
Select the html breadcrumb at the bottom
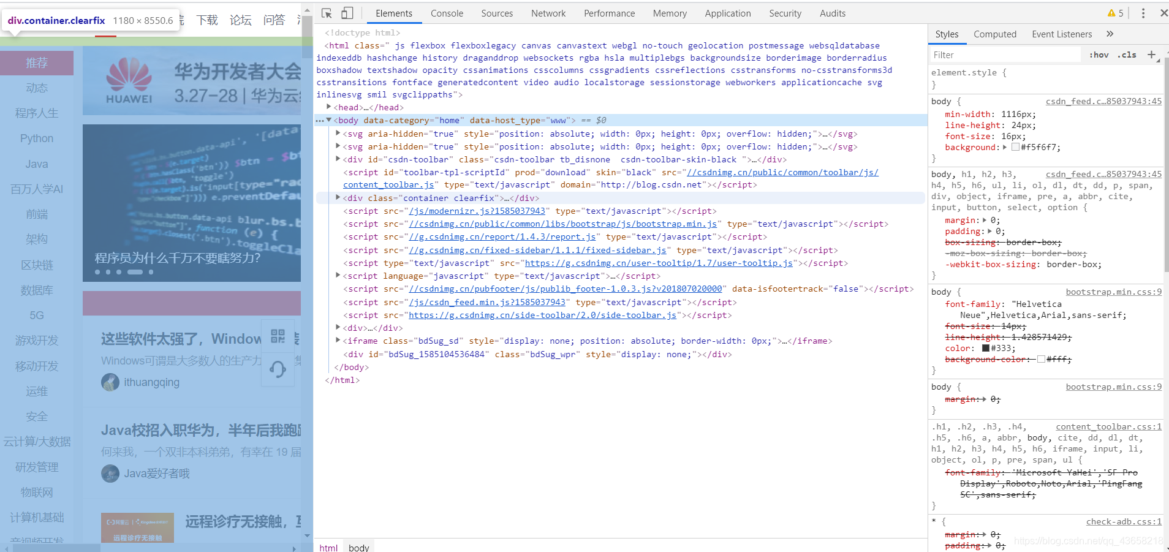pyautogui.click(x=328, y=547)
